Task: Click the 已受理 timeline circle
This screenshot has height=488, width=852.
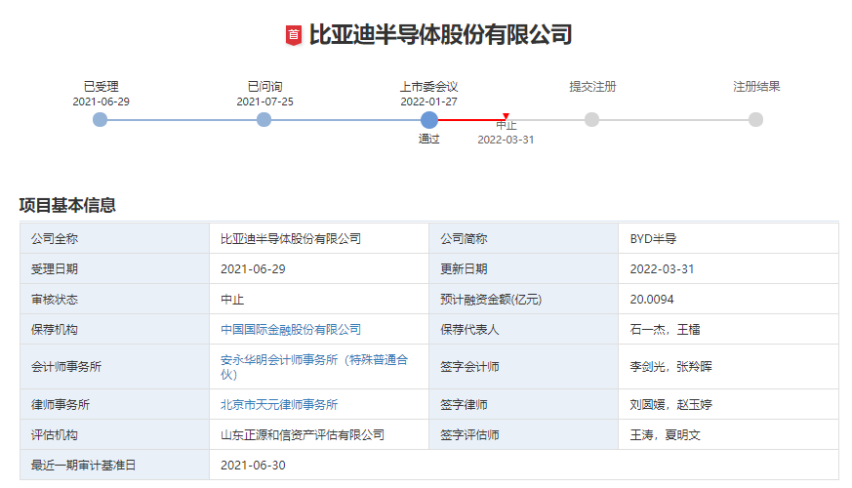Action: 100,120
